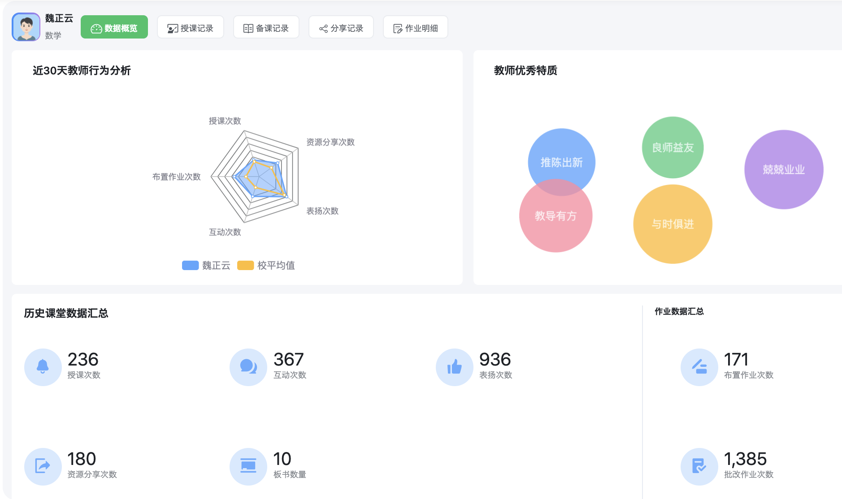Select the purple 兢兢业业 bubble

click(784, 169)
